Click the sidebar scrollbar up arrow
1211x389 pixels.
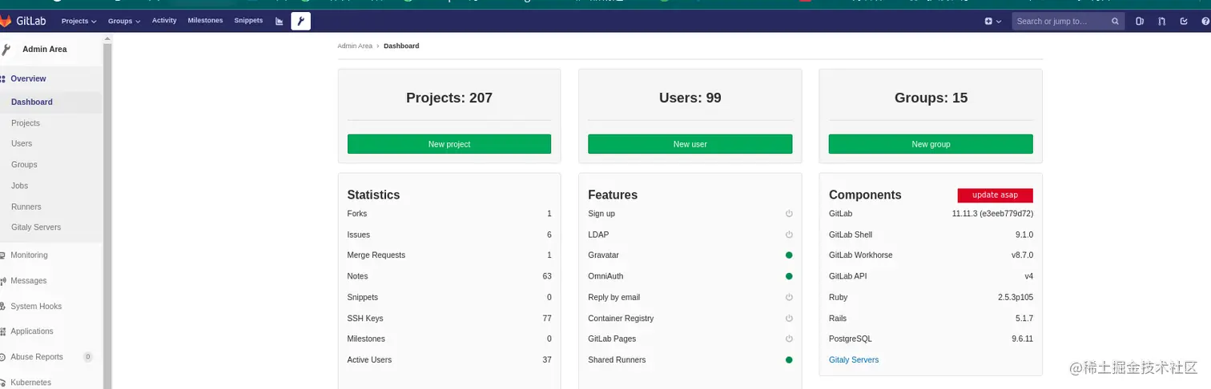[x=107, y=38]
